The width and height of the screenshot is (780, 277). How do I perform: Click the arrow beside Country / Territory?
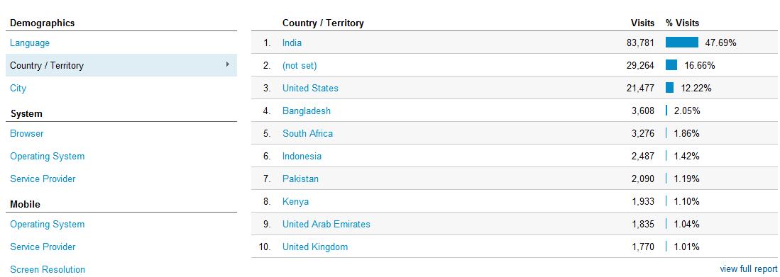coord(227,64)
